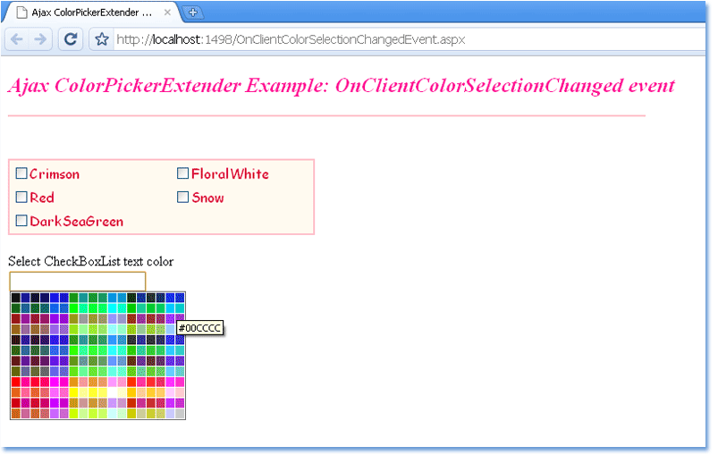Close the Ajax ColorPickerExtender tab
718x455 pixels.
tap(167, 13)
